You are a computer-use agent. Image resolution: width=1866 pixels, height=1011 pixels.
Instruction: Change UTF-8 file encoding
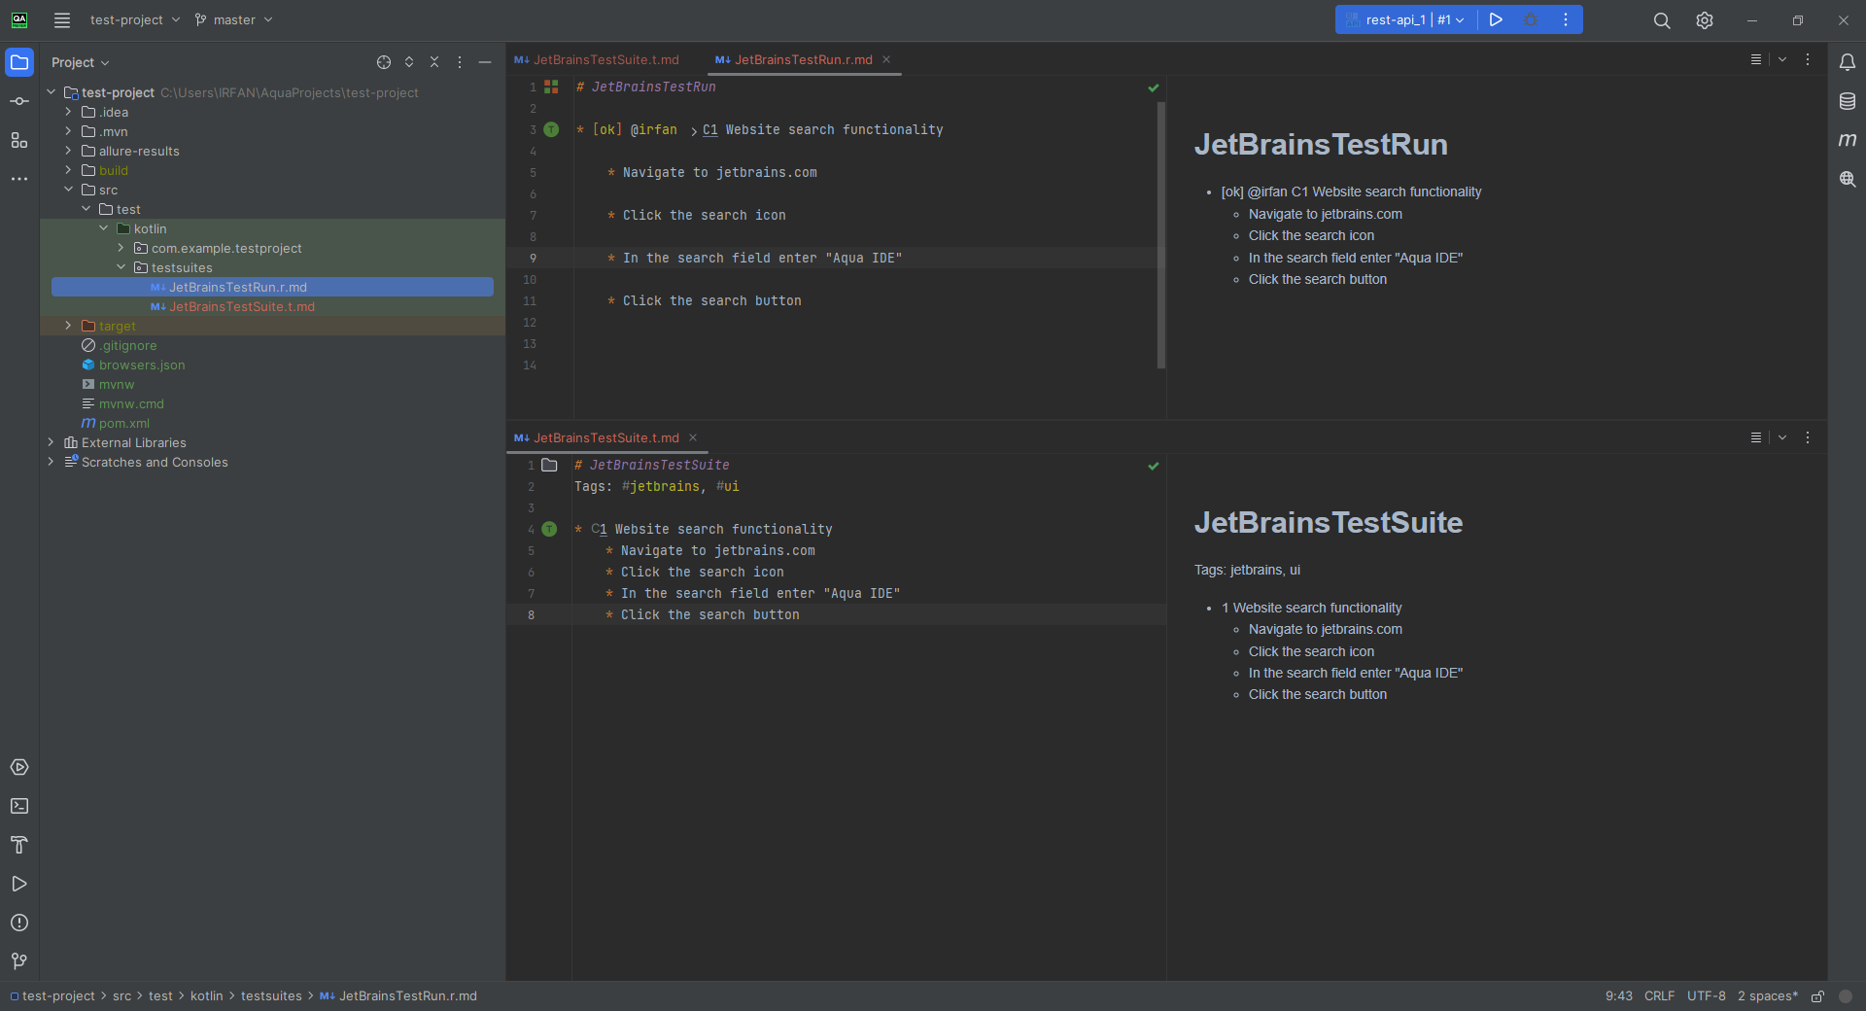click(1707, 996)
